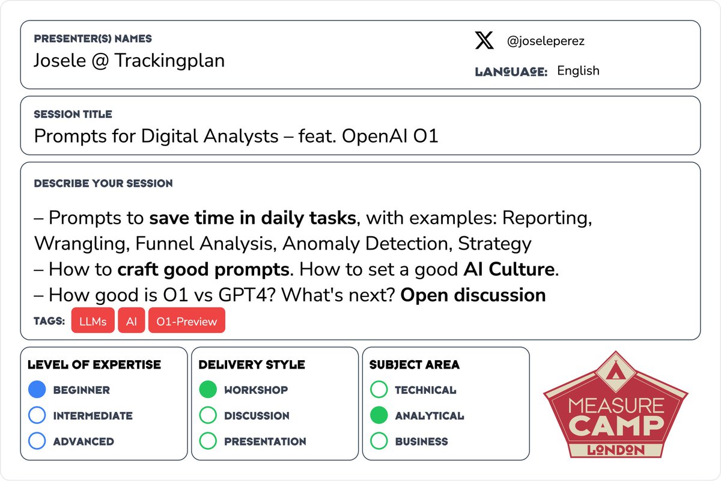Click the X (Twitter) logo icon

point(484,41)
